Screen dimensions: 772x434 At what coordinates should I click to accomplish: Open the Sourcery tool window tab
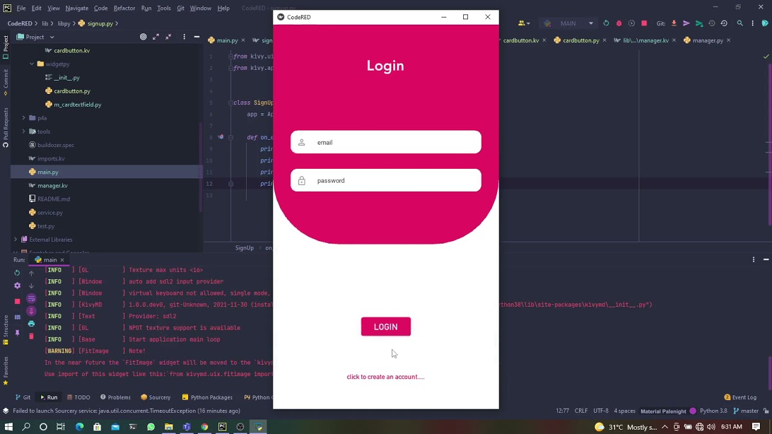tap(156, 397)
